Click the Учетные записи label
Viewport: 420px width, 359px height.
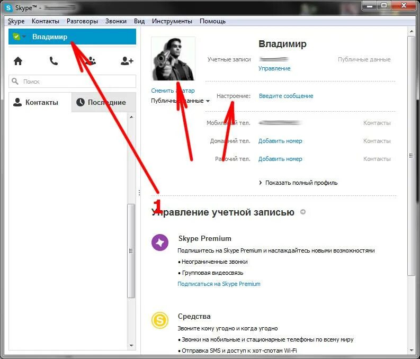click(229, 59)
